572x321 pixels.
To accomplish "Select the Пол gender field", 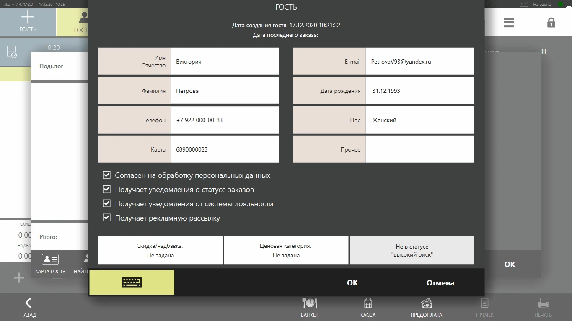I will point(419,120).
